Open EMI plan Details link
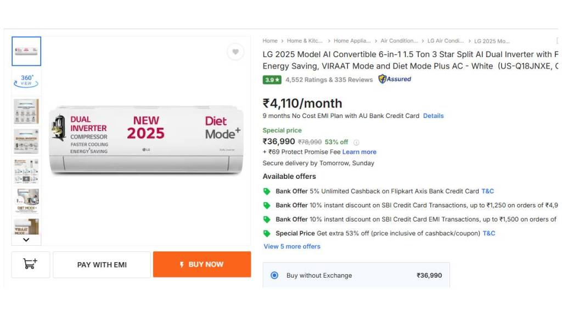Screen dimensions: 562x316 point(433,116)
